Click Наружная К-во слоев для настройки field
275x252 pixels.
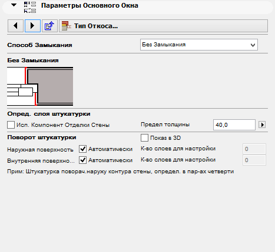pyautogui.click(x=254, y=149)
